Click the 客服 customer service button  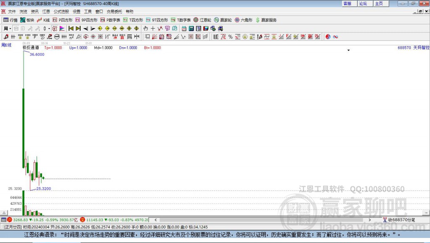[x=349, y=3]
